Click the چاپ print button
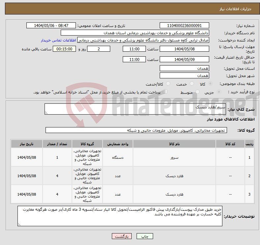Viewport: 260px width, 245px height. (x=145, y=236)
